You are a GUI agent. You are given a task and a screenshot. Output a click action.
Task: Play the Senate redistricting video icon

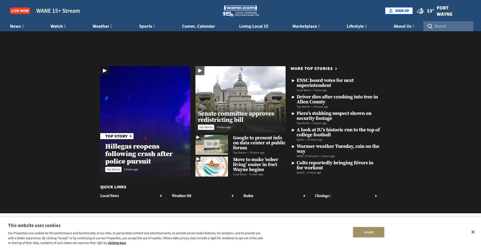[200, 71]
